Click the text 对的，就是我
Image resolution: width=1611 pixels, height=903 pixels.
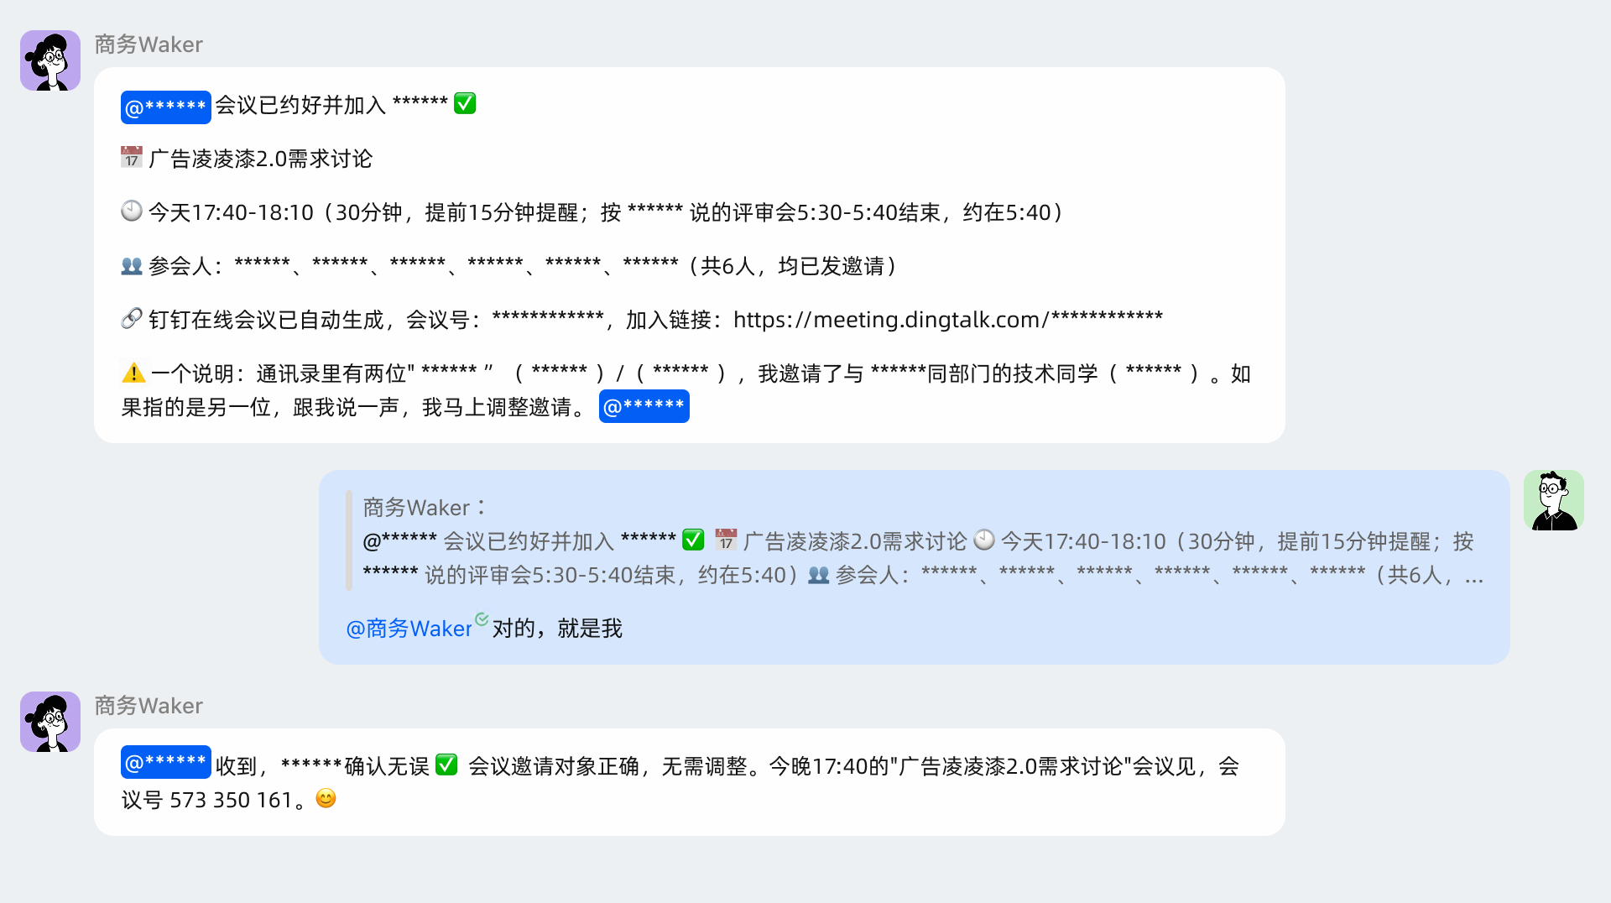(x=557, y=629)
